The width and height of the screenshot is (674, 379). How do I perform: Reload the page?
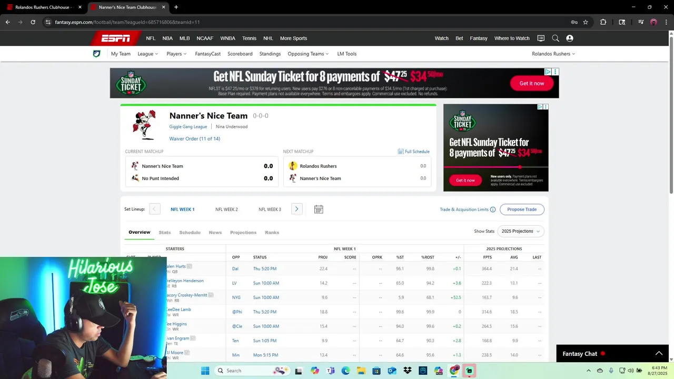click(x=33, y=22)
